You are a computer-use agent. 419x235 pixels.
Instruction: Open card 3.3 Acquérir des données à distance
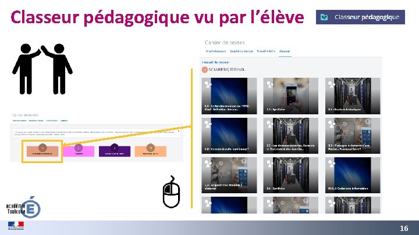[x=229, y=175]
